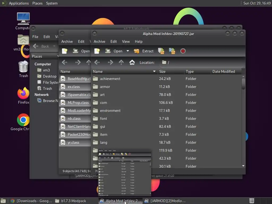Select the item folder
272x204 pixels.
167,135
